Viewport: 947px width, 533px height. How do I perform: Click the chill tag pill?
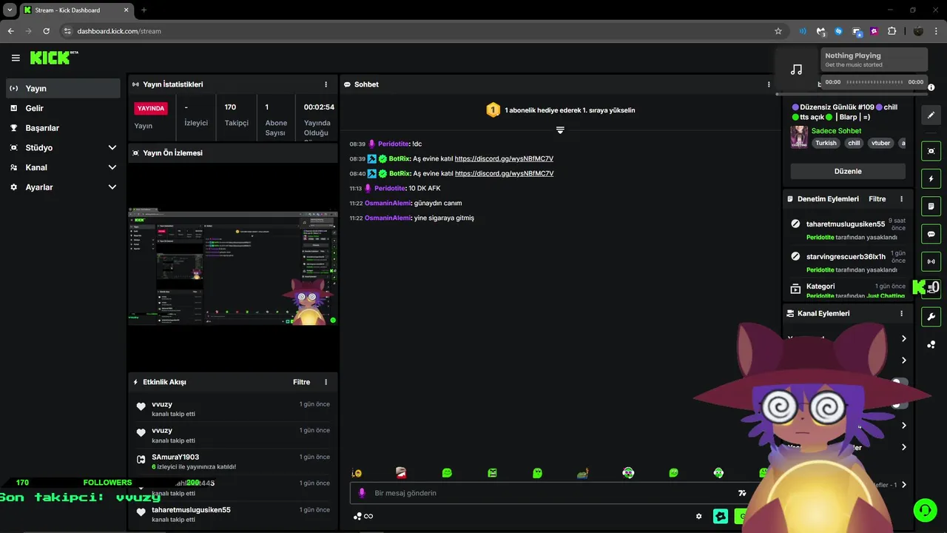pyautogui.click(x=854, y=143)
